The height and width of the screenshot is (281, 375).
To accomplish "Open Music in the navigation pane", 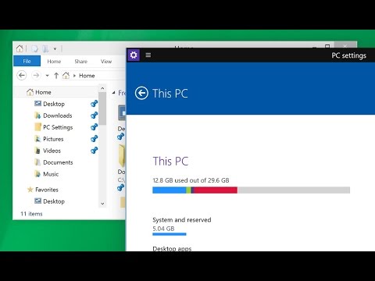I will point(51,174).
